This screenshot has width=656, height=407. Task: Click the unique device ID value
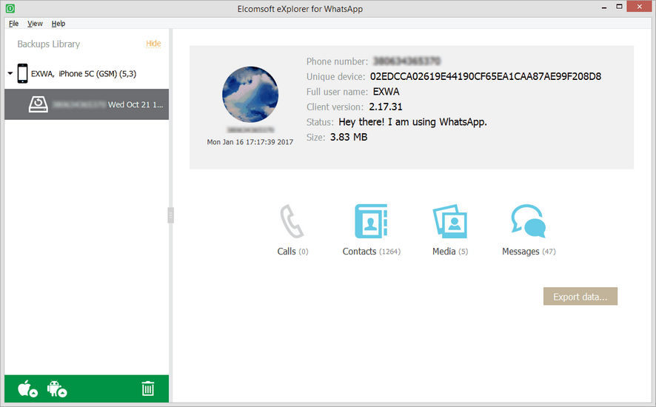(486, 76)
